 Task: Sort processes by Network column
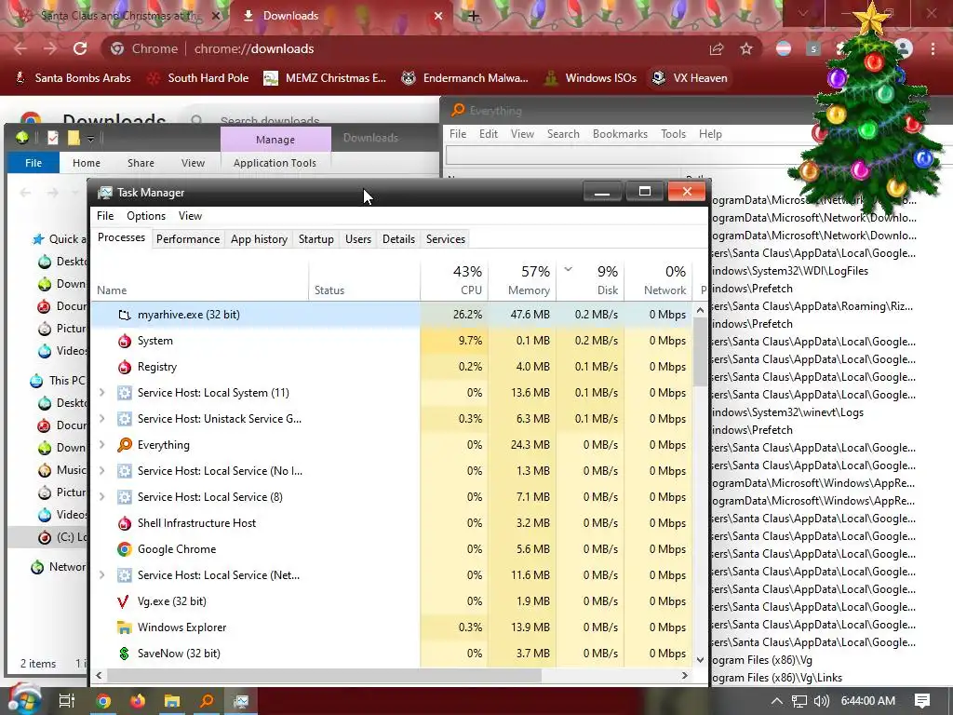coord(658,280)
